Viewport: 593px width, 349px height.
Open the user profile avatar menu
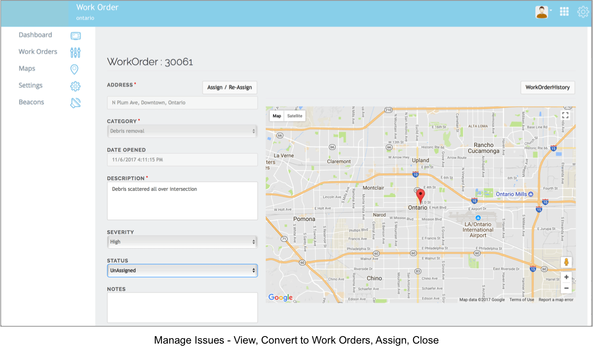point(542,12)
